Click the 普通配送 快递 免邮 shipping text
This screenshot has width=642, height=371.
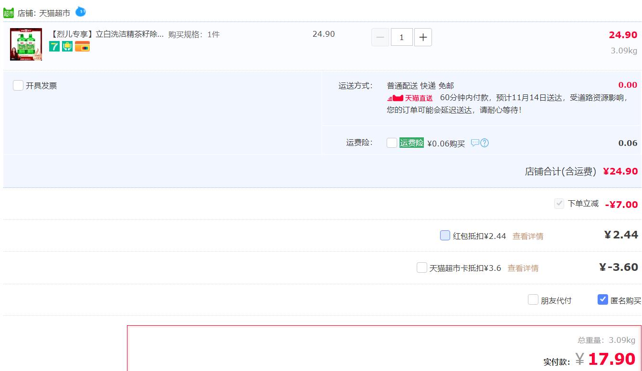pyautogui.click(x=421, y=86)
